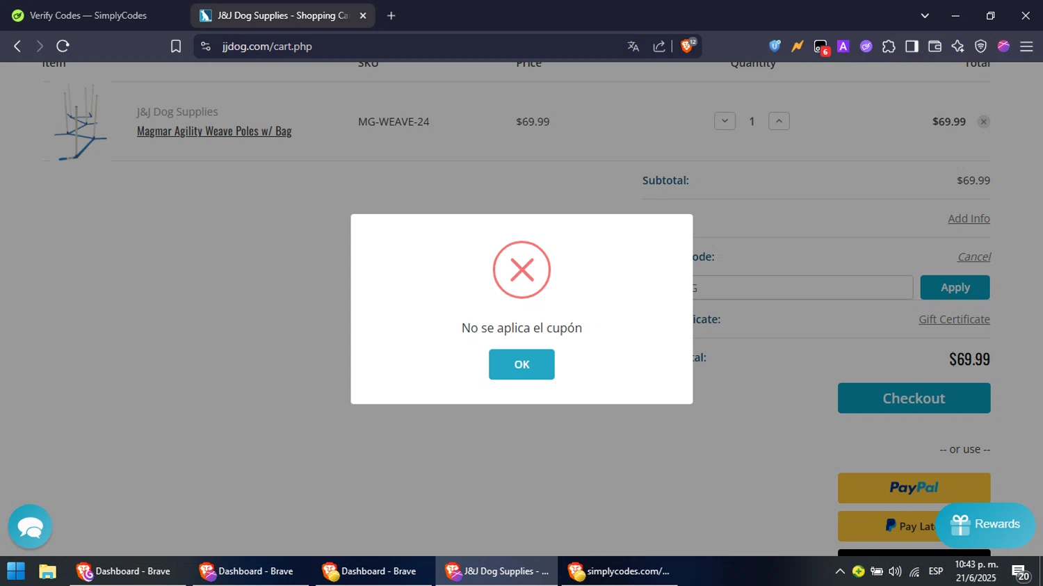Screen dimensions: 1043x586
Task: Open notification center with 20 badge
Action: click(x=1021, y=572)
